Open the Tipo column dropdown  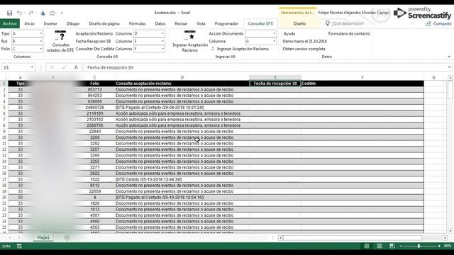(40, 33)
